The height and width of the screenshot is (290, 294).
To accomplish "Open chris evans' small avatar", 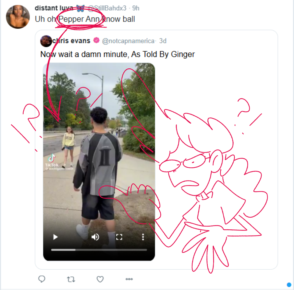I will pyautogui.click(x=46, y=41).
